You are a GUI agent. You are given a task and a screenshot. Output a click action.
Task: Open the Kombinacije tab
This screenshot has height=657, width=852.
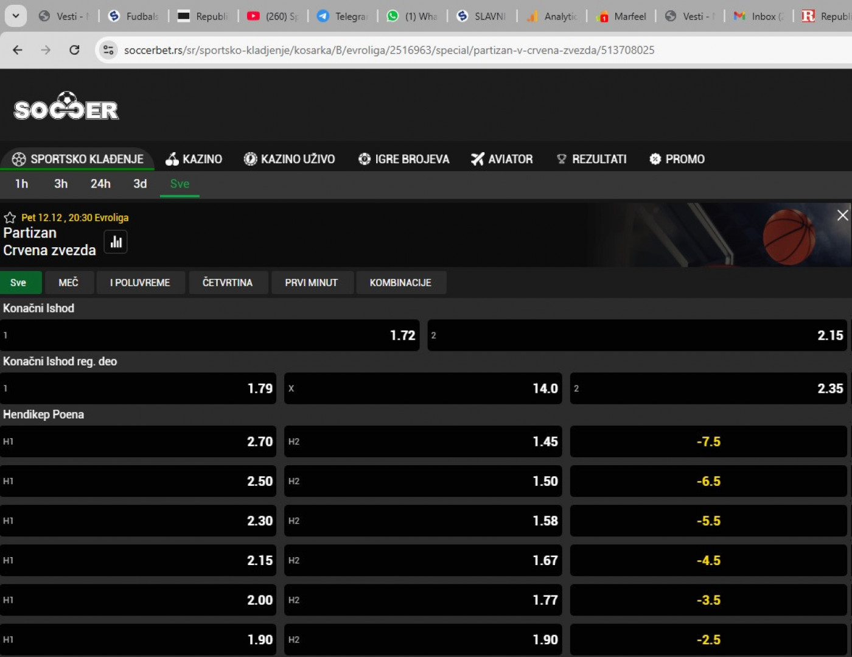point(400,283)
